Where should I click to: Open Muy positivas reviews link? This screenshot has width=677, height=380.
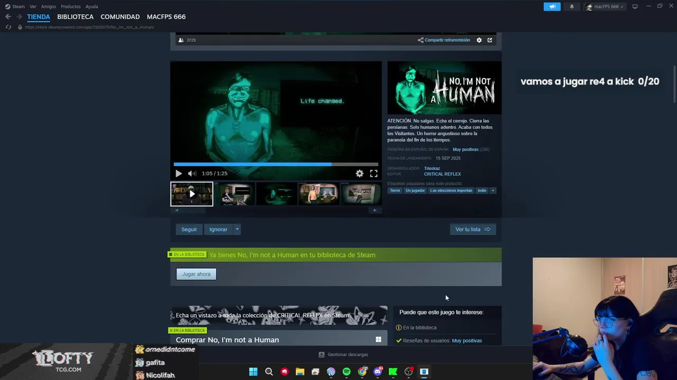coord(465,149)
